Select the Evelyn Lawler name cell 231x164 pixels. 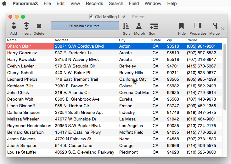pos(30,66)
